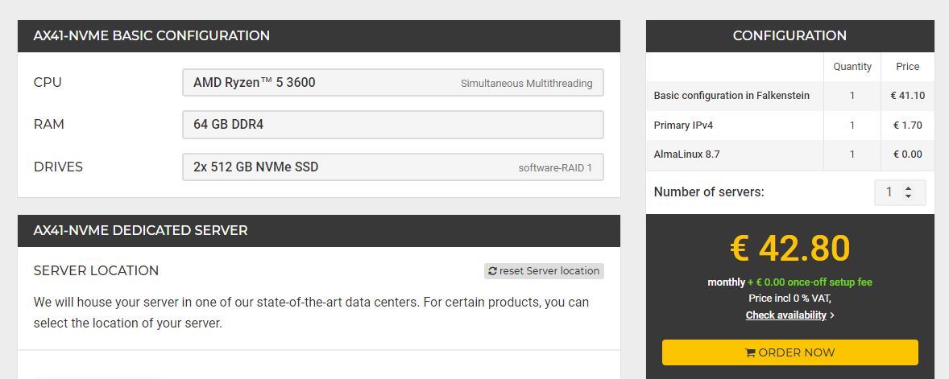
Task: Open the Check availability link
Action: pyautogui.click(x=785, y=315)
